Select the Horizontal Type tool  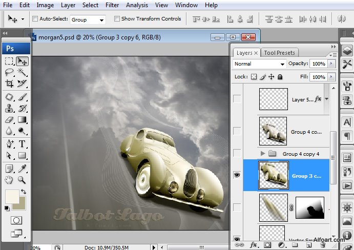coord(22,144)
